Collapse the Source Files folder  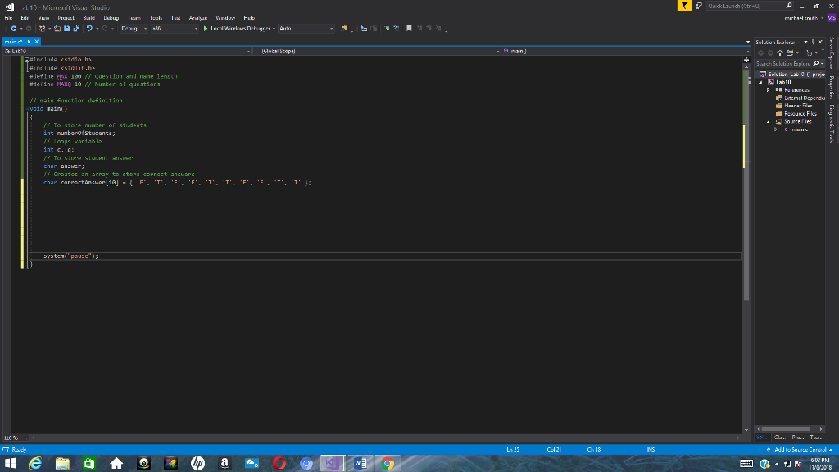tap(769, 120)
